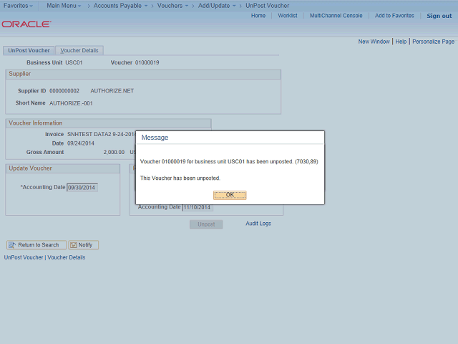Click the Update Voucher section header
The height and width of the screenshot is (344, 458).
pyautogui.click(x=62, y=168)
